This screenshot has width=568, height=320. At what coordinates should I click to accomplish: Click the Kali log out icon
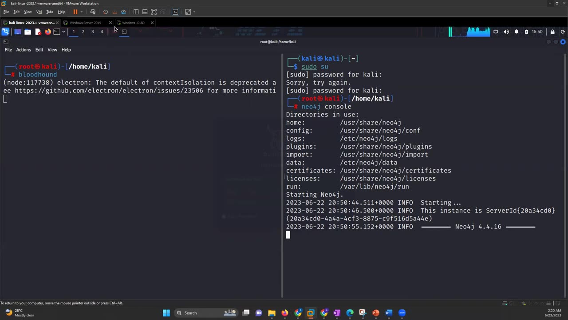point(563,32)
